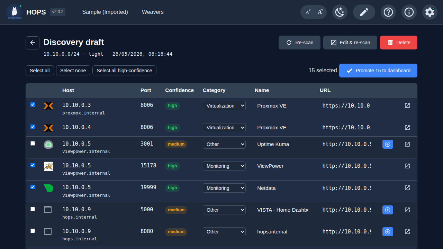This screenshot has width=443, height=249.
Task: Uncheck the 10.10.0.3 Proxmox row
Action: coord(33,104)
